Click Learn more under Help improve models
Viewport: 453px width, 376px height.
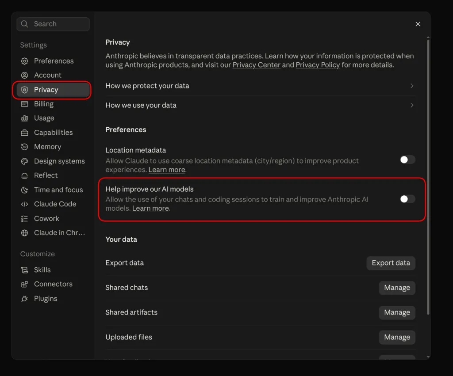click(150, 209)
